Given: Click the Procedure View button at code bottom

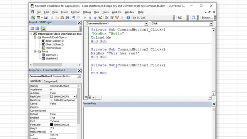Looking at the screenshot, I should pyautogui.click(x=86, y=97).
